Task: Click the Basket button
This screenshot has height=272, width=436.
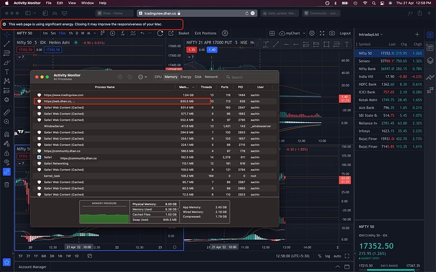Action: pyautogui.click(x=184, y=33)
